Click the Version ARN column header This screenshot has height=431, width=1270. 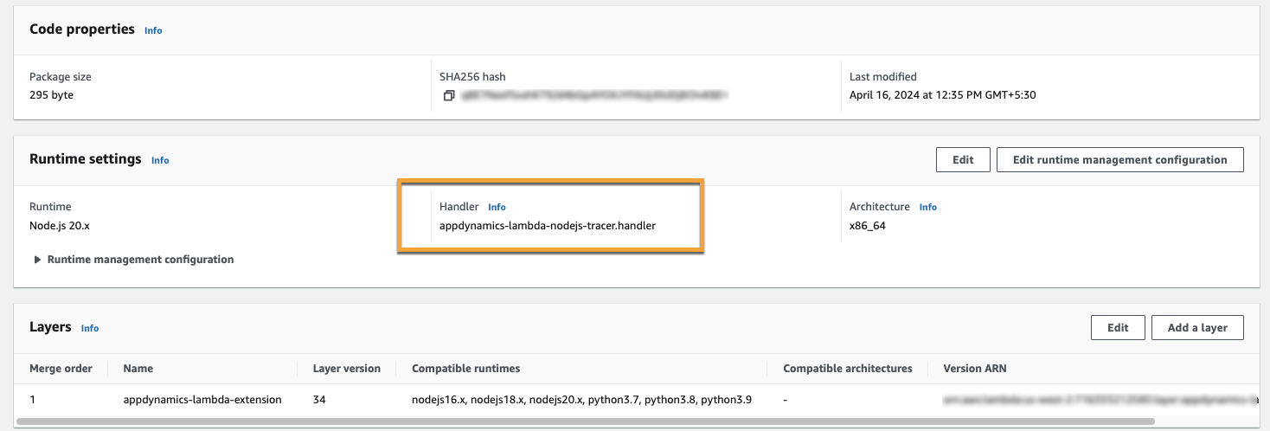click(975, 368)
